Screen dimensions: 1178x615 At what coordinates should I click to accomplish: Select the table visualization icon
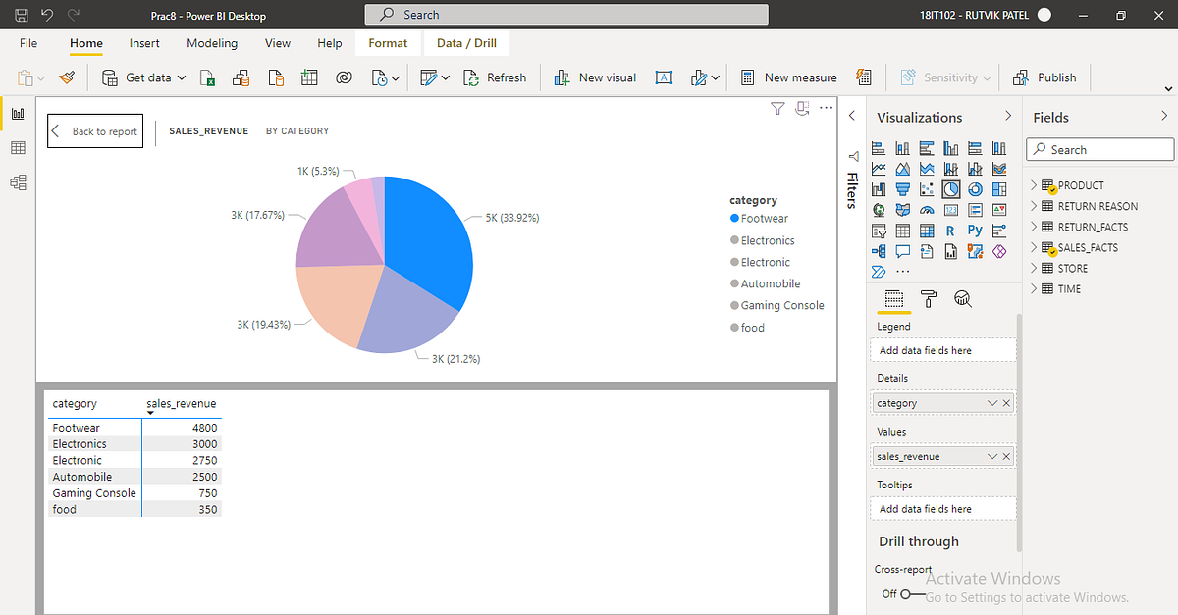pyautogui.click(x=903, y=230)
